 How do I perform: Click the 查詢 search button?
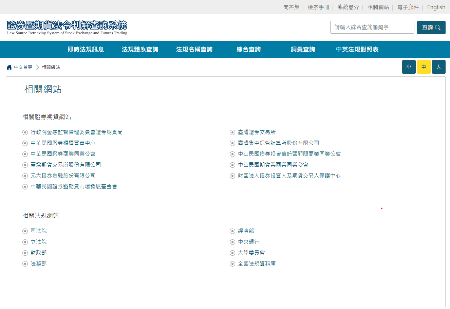[431, 28]
